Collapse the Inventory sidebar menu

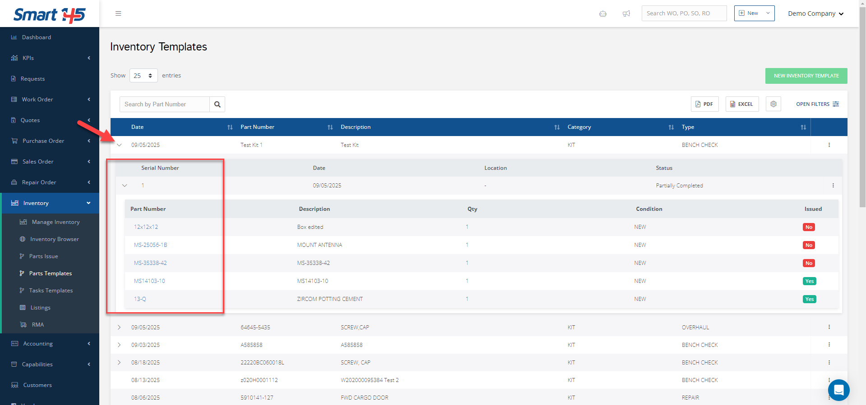[50, 203]
